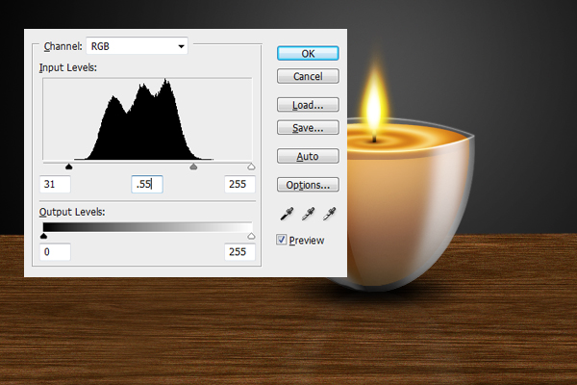Viewport: 577px width, 385px height.
Task: Select the input midtone gray slider
Action: (193, 167)
